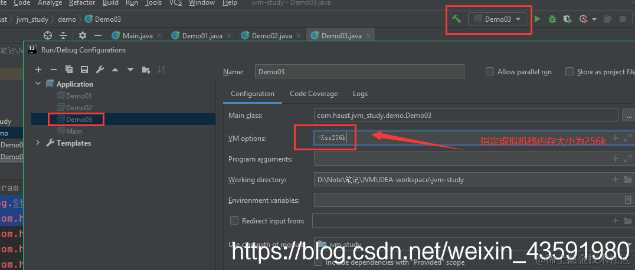The image size is (635, 270).
Task: Click the profiler run icon
Action: (x=584, y=19)
